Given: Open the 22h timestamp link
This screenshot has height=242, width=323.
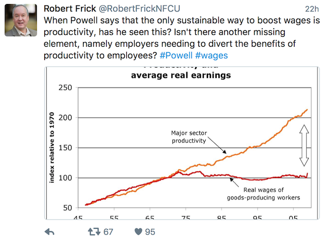Looking at the screenshot, I should 312,9.
